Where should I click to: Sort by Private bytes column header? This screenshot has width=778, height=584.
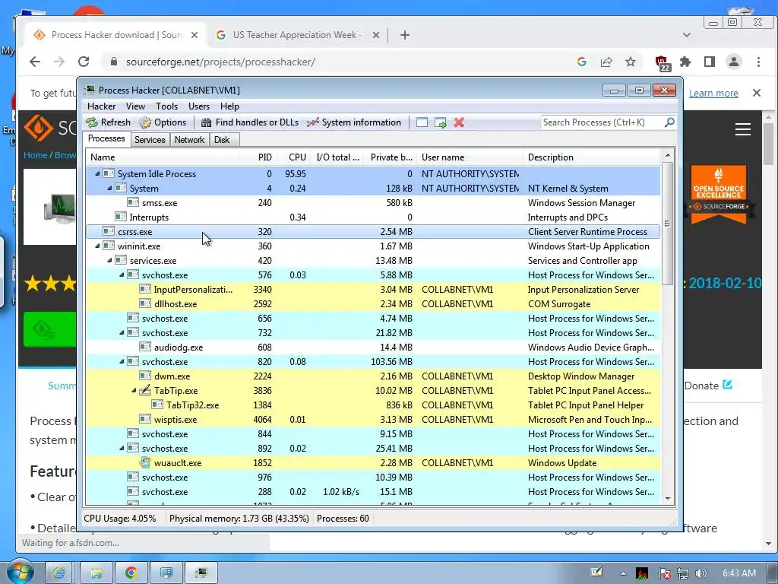pos(391,157)
